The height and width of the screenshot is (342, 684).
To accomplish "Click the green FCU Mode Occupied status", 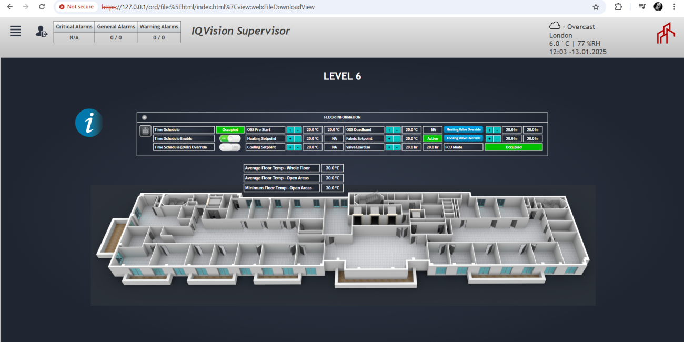I will tap(514, 147).
